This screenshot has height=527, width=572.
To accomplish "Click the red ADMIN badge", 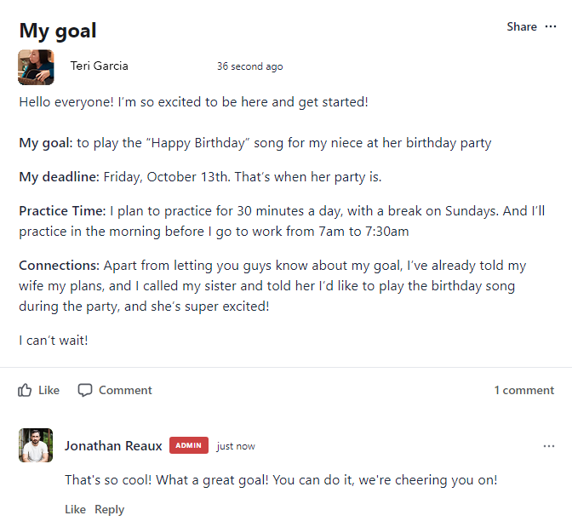I will (189, 445).
